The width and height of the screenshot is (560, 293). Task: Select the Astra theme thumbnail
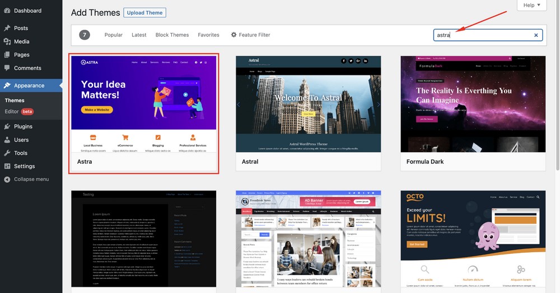pos(143,104)
